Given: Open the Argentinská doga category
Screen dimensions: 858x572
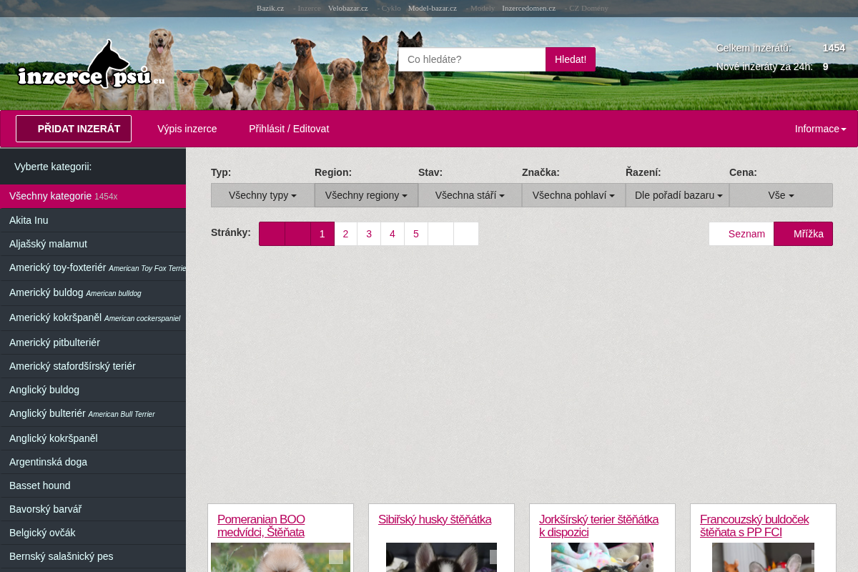Looking at the screenshot, I should click(93, 462).
